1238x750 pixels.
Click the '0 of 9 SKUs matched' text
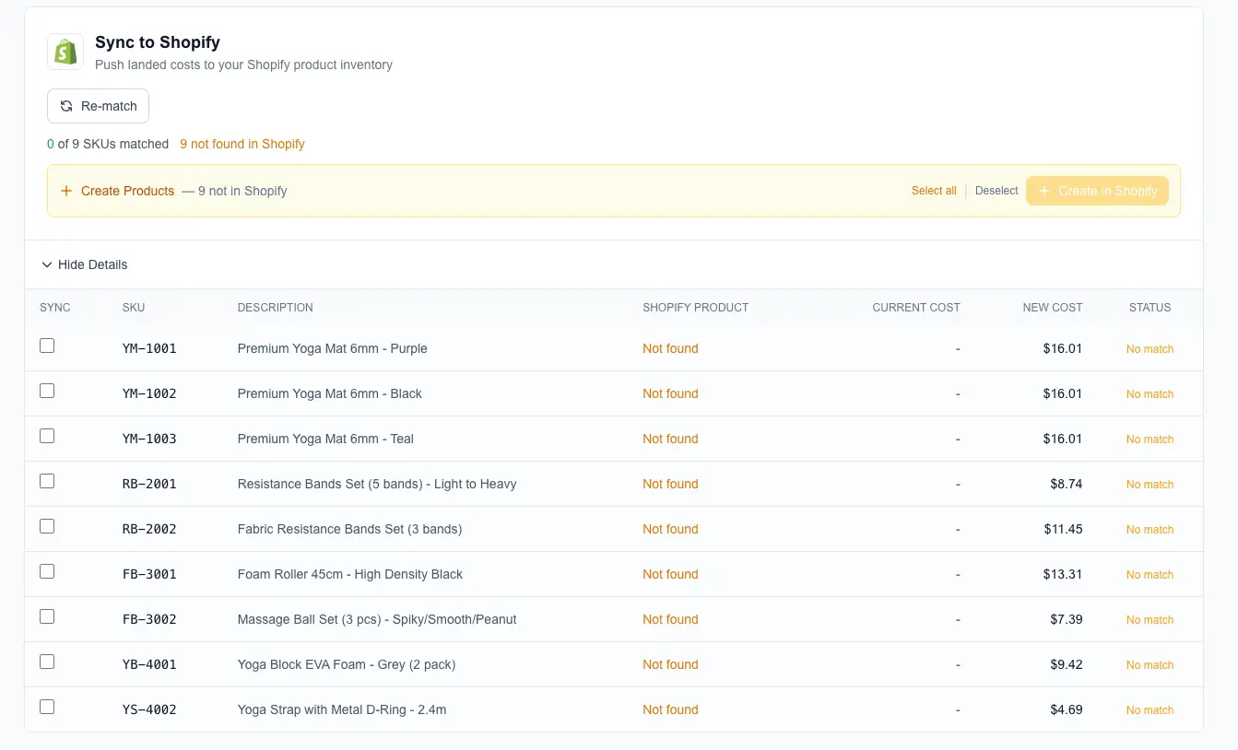coord(108,144)
